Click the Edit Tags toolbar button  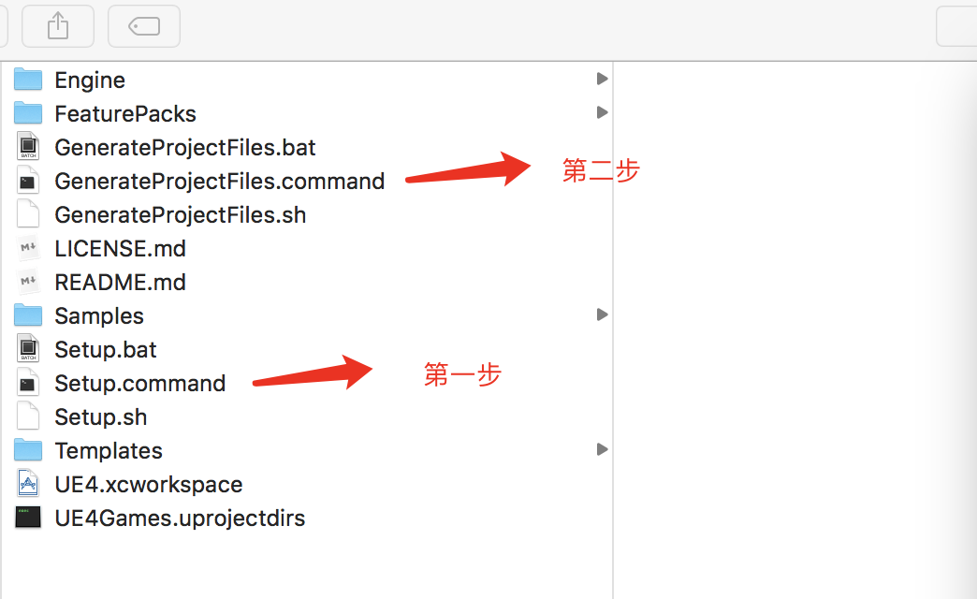coord(144,26)
